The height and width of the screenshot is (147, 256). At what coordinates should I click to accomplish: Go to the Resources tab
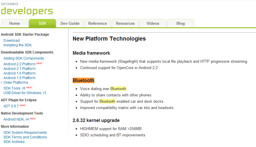[x=125, y=23]
